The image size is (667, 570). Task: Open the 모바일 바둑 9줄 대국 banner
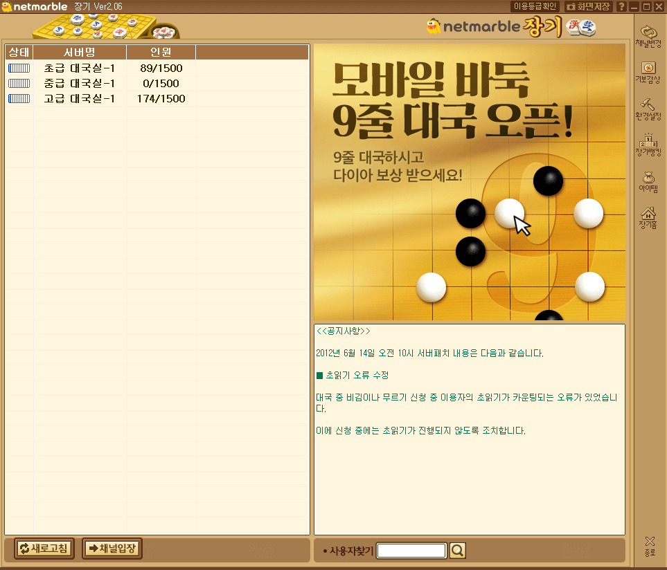(x=470, y=182)
